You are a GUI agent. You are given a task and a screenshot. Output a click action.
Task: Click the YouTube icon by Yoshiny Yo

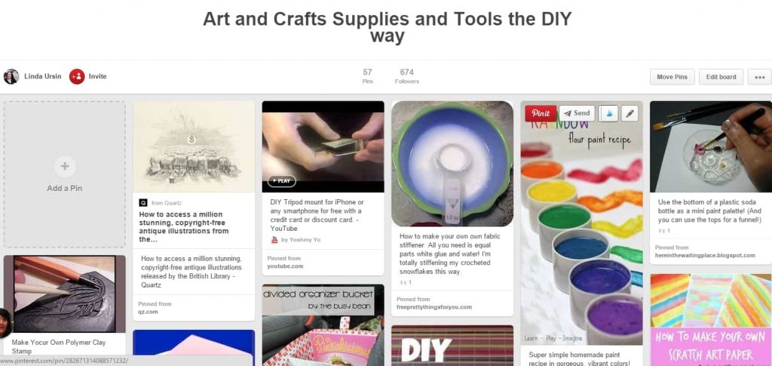click(274, 240)
